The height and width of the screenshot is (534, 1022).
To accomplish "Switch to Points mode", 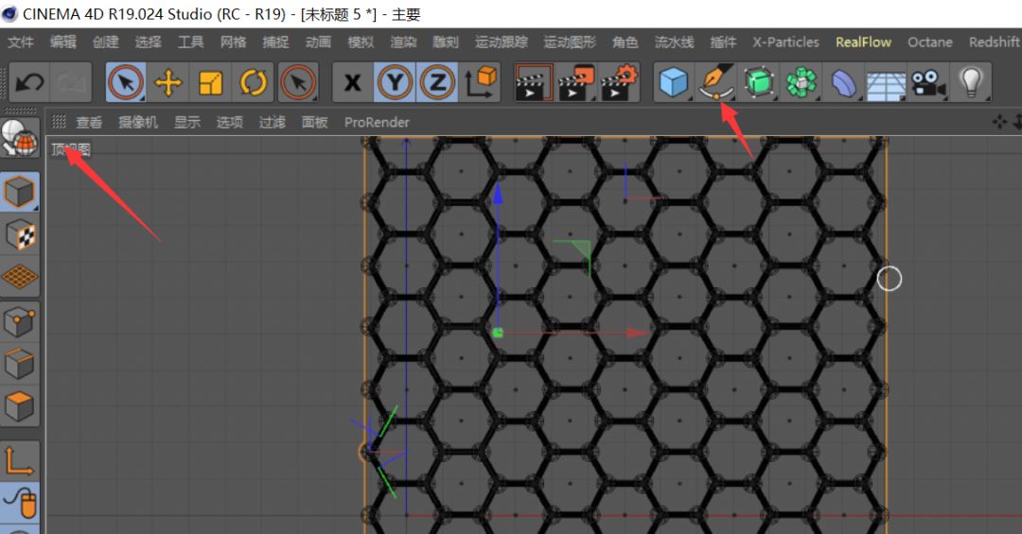I will [x=20, y=321].
